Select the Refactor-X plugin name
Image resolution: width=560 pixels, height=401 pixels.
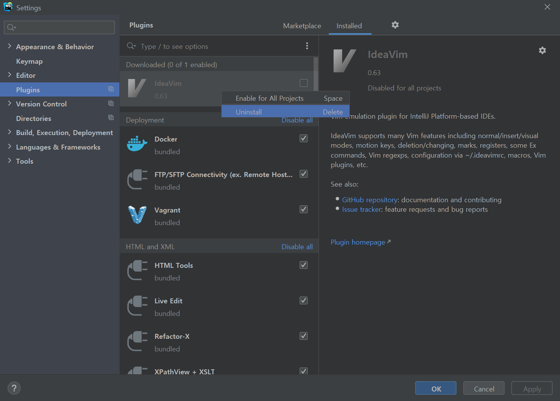[172, 336]
